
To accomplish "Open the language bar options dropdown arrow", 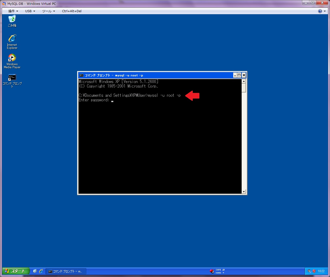I will point(224,273).
